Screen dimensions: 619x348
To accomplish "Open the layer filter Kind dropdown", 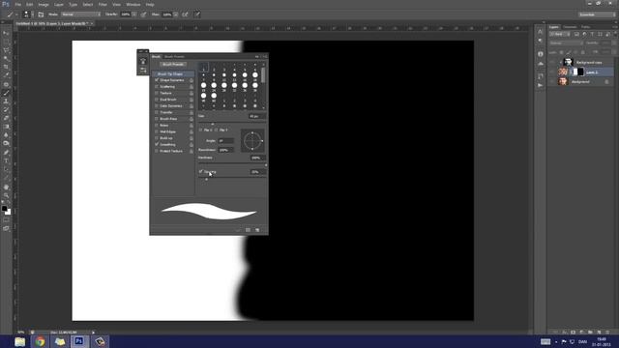I will (560, 35).
